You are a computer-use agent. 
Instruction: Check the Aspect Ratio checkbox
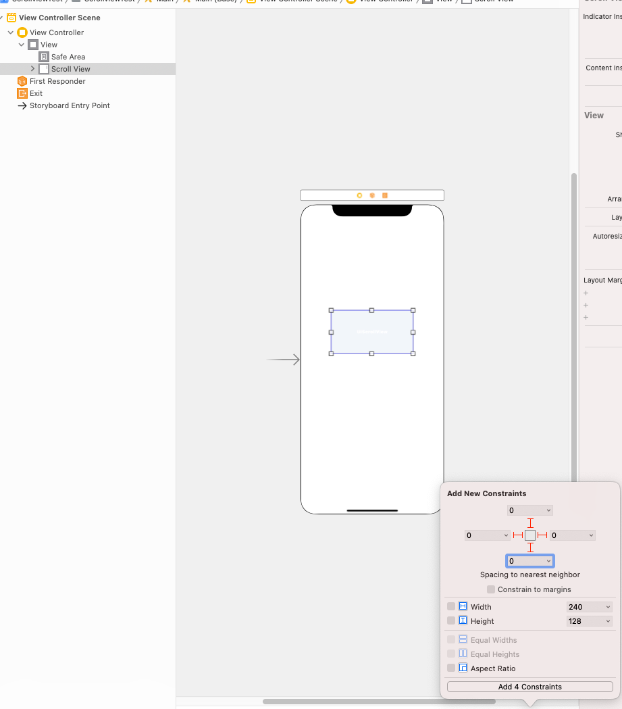click(x=451, y=668)
